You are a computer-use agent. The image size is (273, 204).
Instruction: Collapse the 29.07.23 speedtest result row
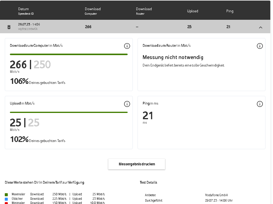pos(260,27)
